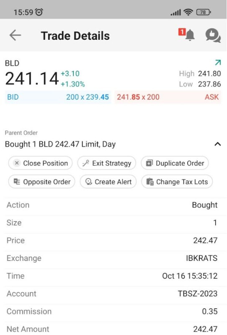Collapse the Parent Order chevron

coord(218,144)
